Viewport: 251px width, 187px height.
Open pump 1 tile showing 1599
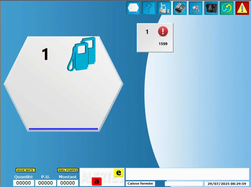(155, 38)
